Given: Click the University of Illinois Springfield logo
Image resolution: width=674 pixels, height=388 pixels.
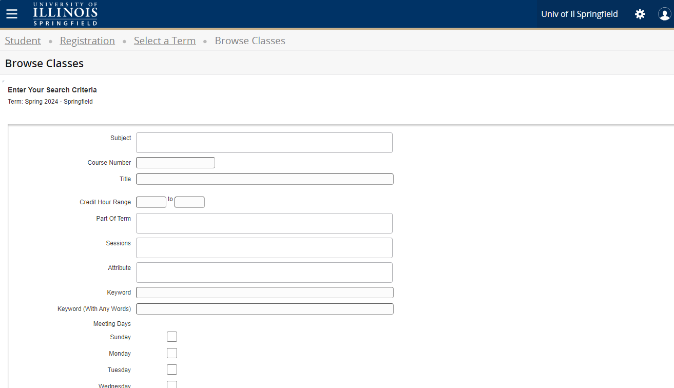Looking at the screenshot, I should [65, 14].
